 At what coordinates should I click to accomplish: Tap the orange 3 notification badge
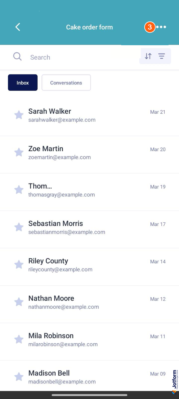pyautogui.click(x=150, y=27)
